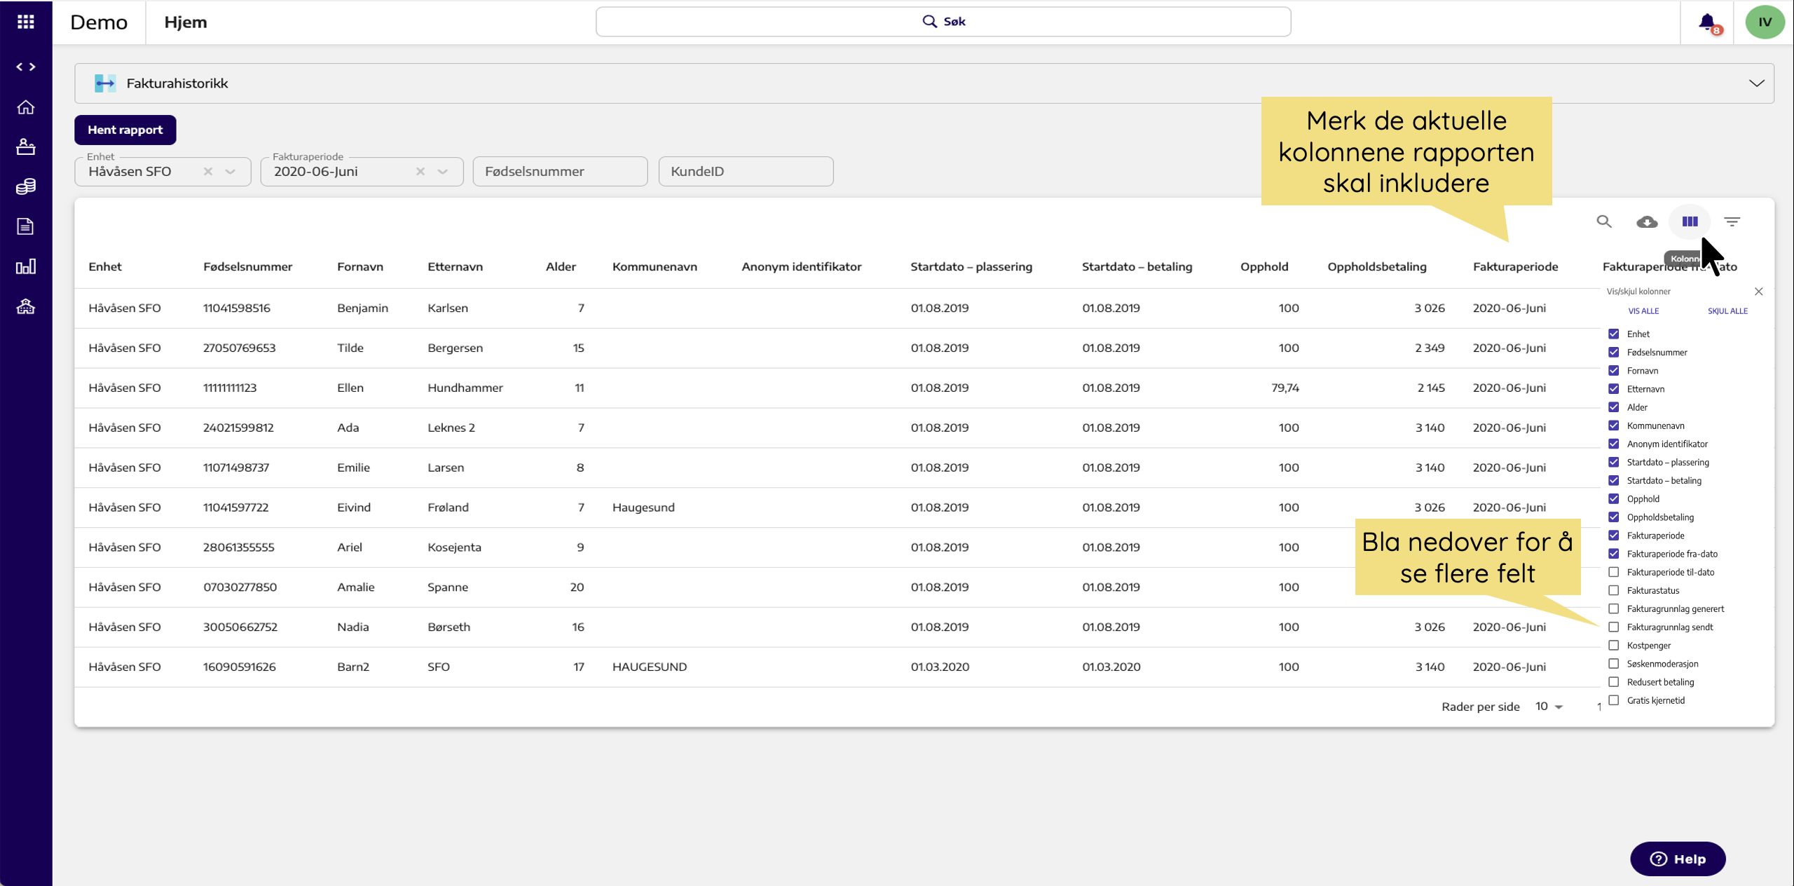Viewport: 1794px width, 886px height.
Task: Open the sidebar person-desk icon
Action: [x=26, y=146]
